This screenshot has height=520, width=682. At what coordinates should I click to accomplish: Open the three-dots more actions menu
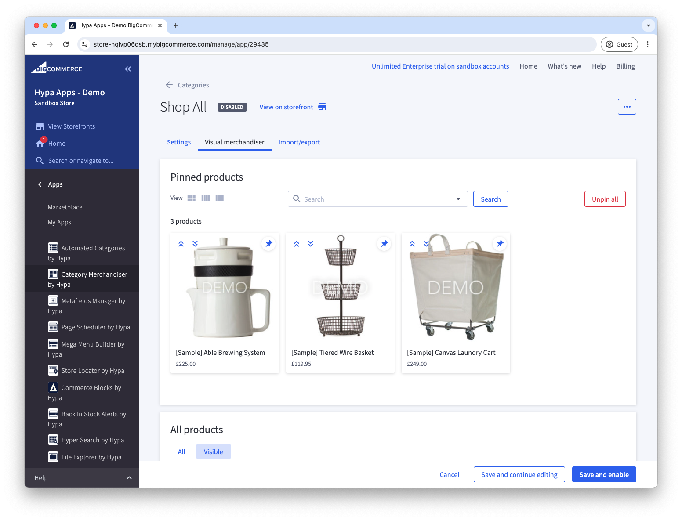pos(627,107)
